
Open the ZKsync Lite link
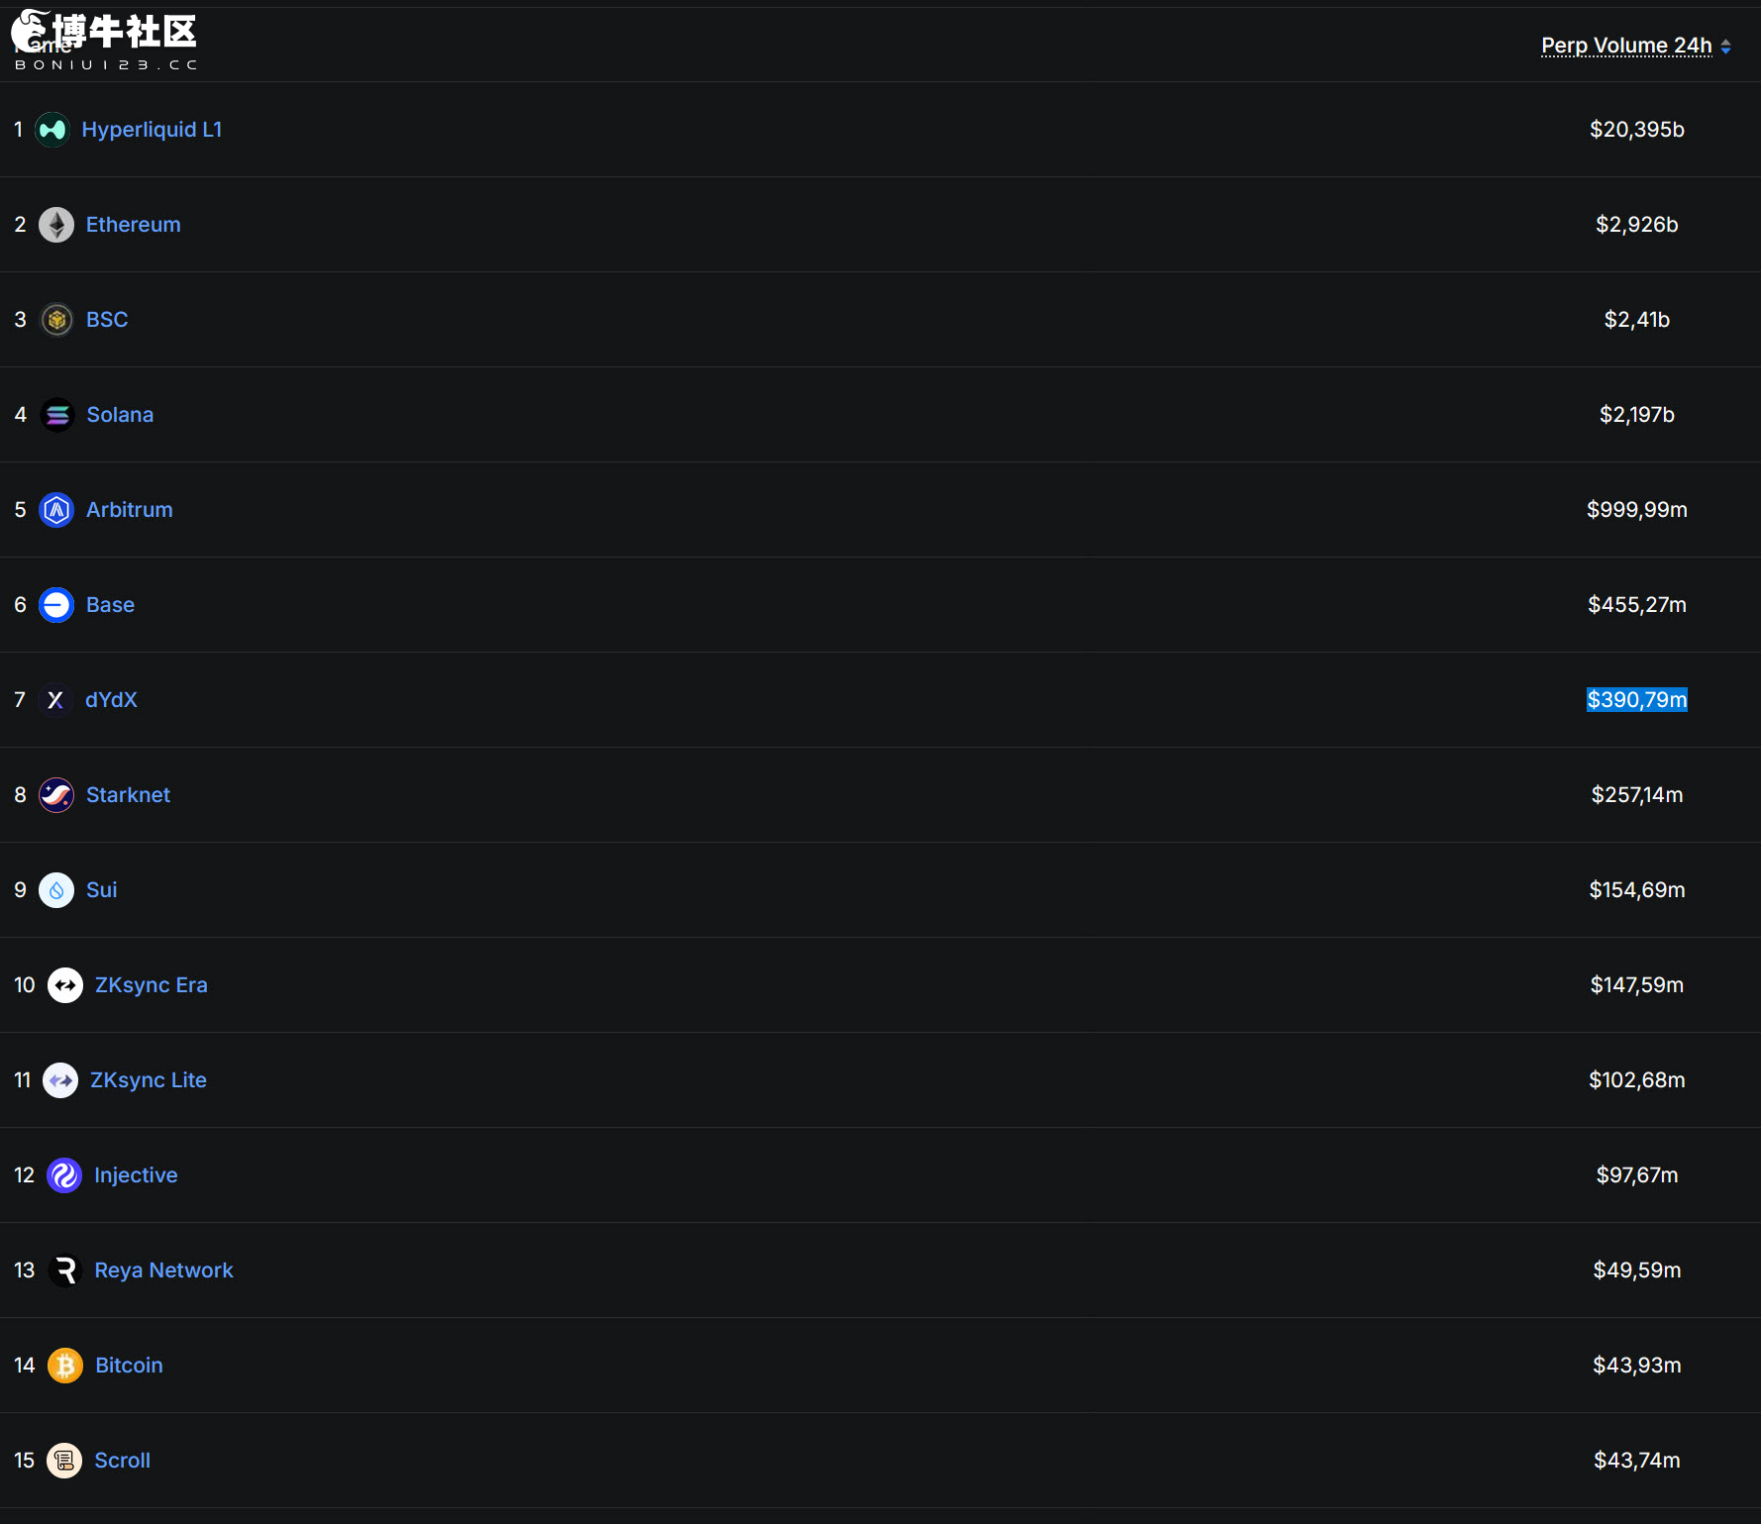[x=149, y=1080]
